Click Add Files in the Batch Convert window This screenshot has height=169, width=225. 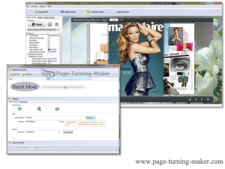(x=15, y=74)
